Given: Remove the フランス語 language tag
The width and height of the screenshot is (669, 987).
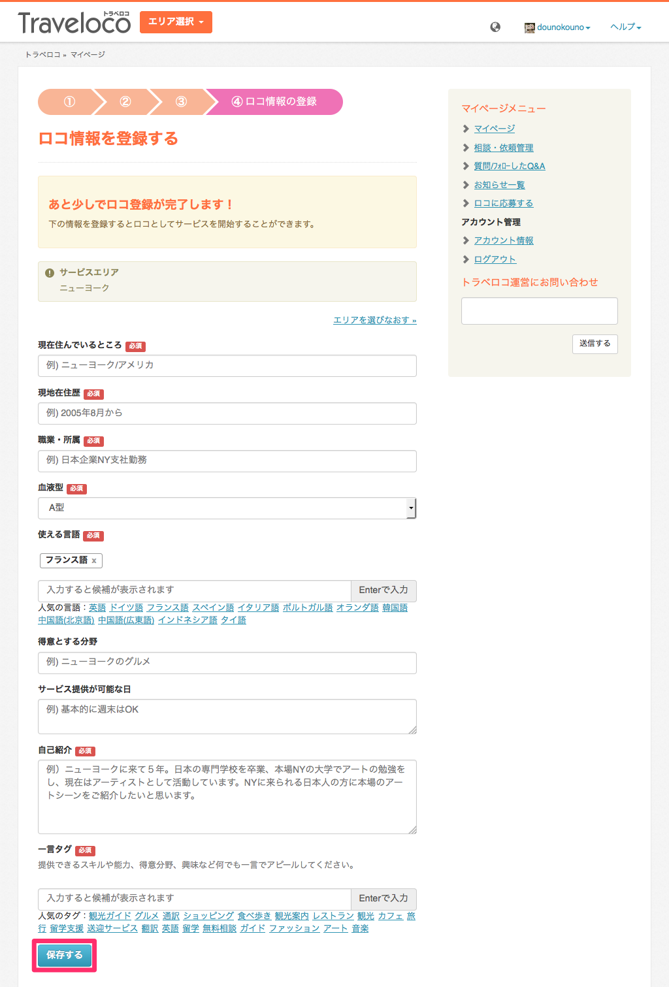Looking at the screenshot, I should click(94, 560).
